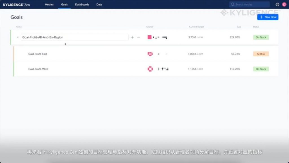Click the search magnifier icon
This screenshot has height=163, width=289.
coord(233,5)
